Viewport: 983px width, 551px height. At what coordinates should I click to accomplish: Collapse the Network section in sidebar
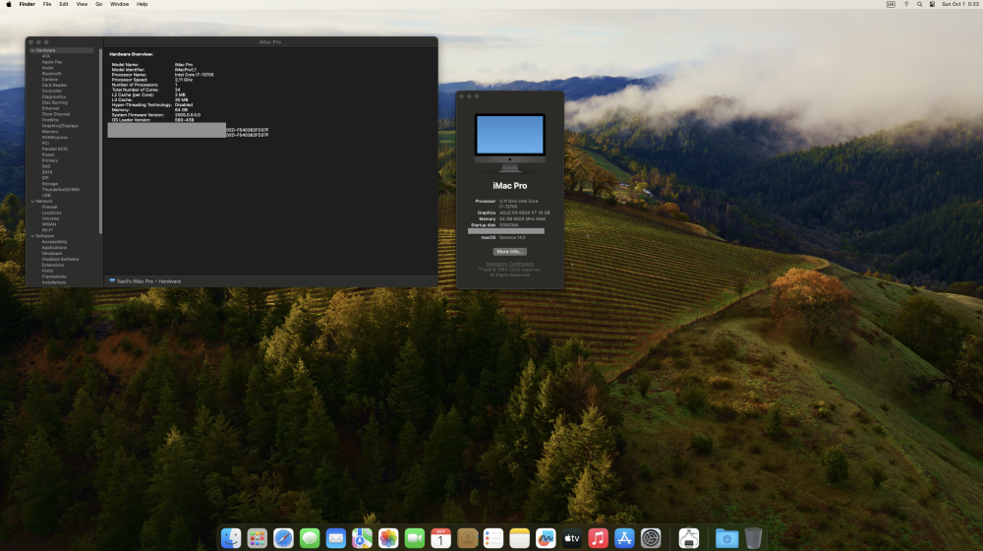(32, 202)
